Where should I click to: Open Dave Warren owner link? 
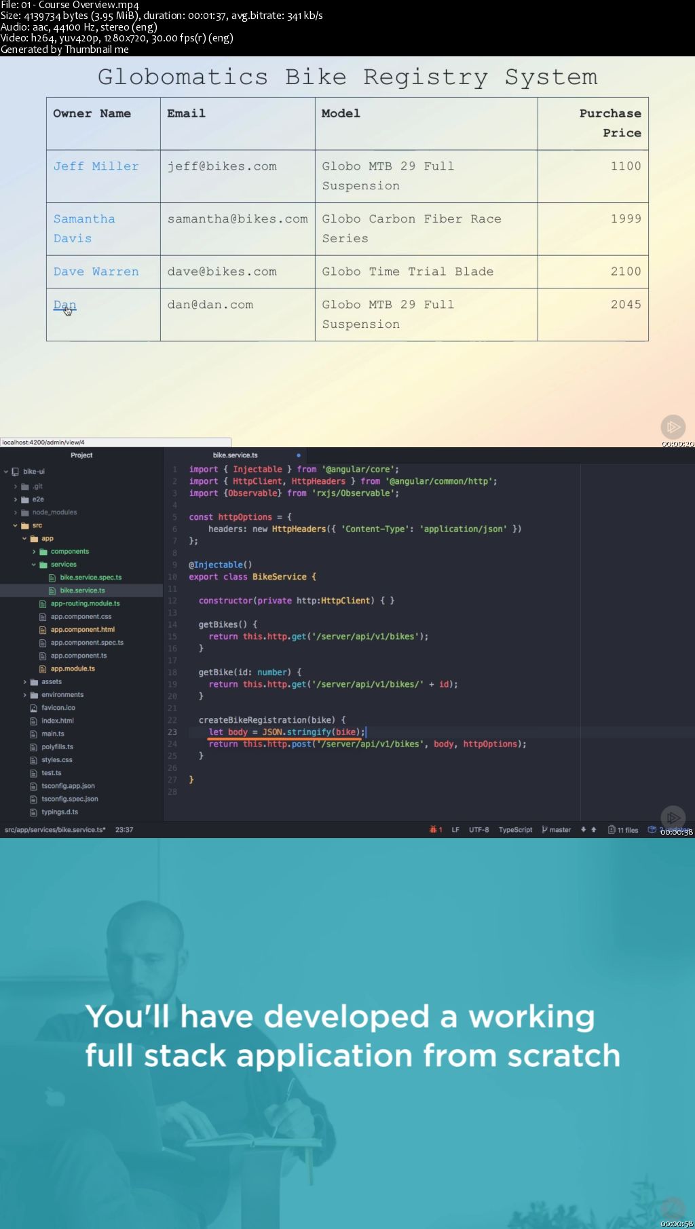click(96, 271)
